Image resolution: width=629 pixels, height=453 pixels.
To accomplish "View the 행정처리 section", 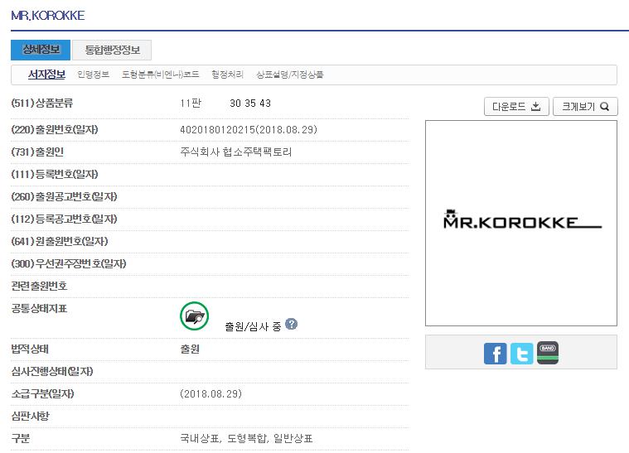I will click(x=227, y=75).
